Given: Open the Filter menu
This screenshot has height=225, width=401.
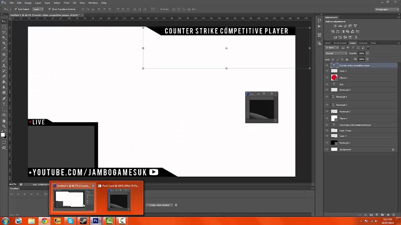Looking at the screenshot, I should (66, 3).
